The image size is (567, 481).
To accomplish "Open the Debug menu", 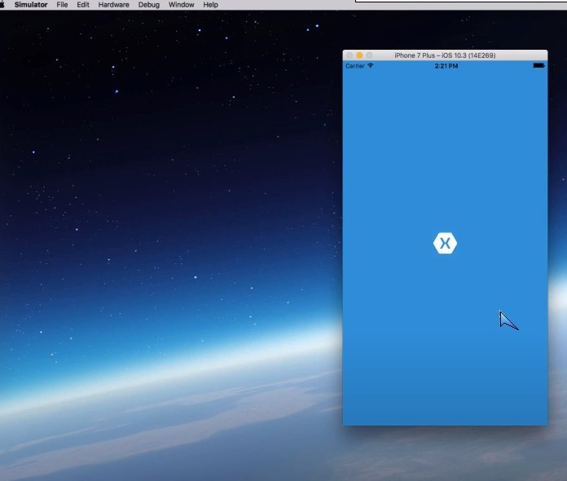I will pos(148,5).
